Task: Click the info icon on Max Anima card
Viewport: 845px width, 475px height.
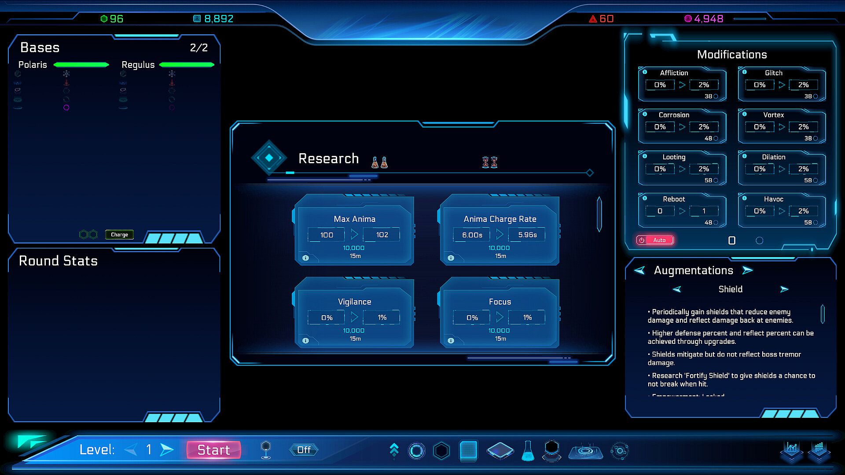Action: (305, 258)
